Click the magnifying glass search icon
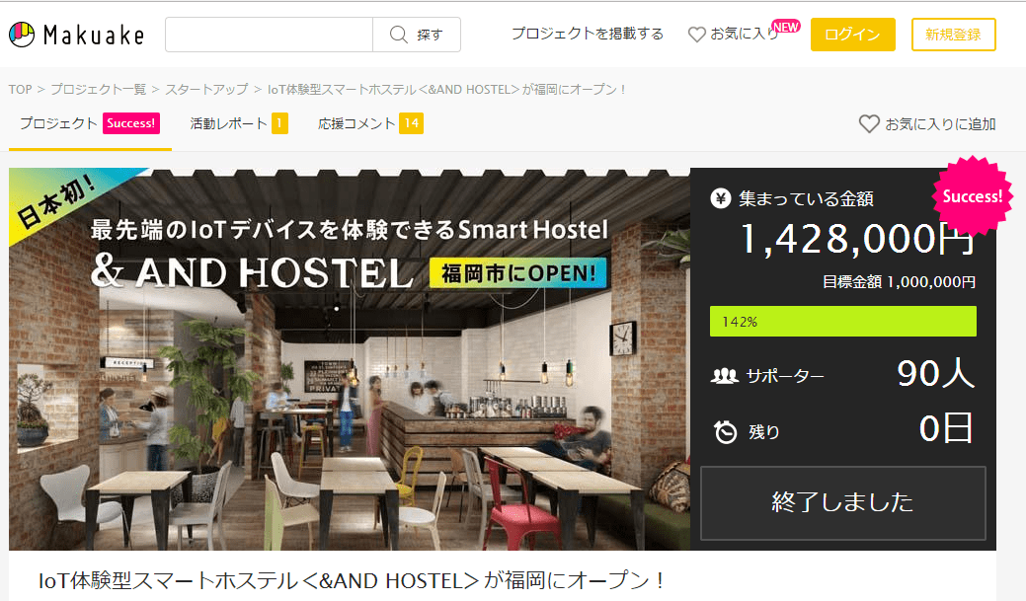 pyautogui.click(x=398, y=34)
